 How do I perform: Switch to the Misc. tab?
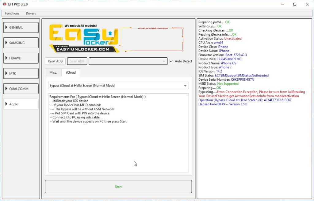click(53, 72)
